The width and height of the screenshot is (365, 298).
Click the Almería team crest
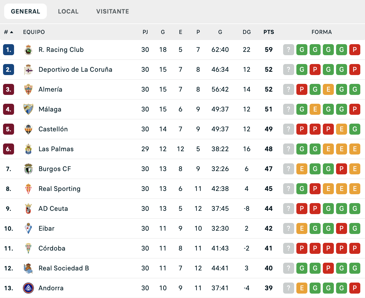[28, 89]
